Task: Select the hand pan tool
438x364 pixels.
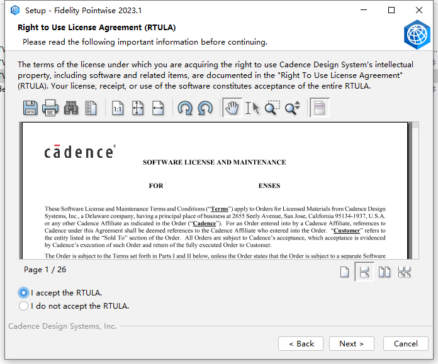Action: 232,108
